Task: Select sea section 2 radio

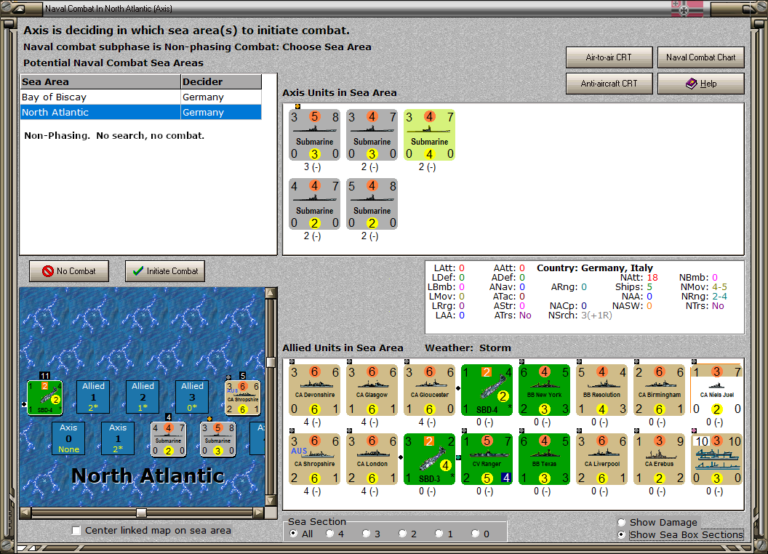Action: coord(402,534)
